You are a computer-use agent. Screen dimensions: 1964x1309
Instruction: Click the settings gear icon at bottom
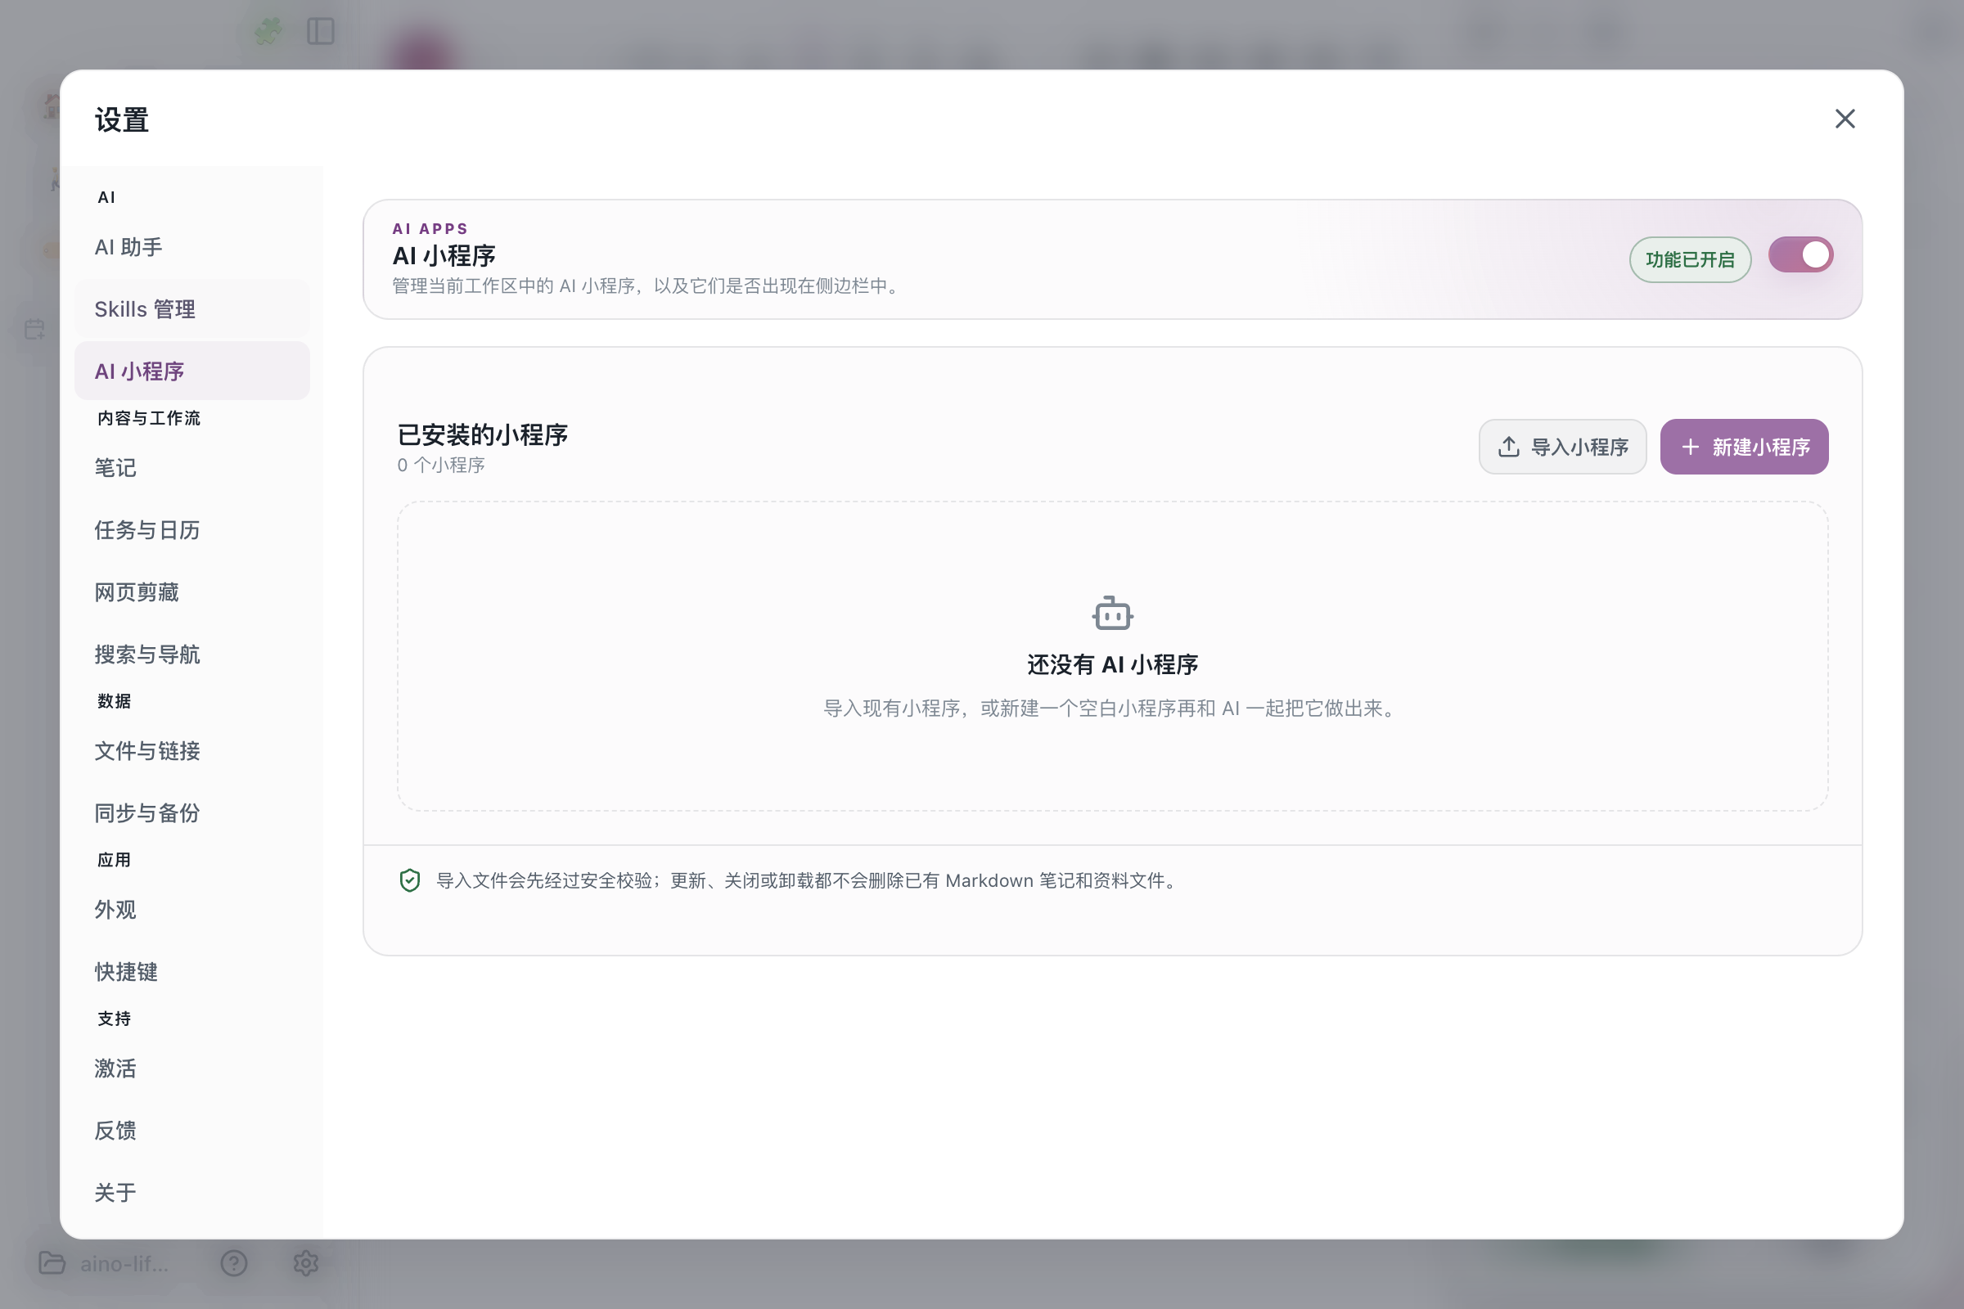tap(305, 1263)
